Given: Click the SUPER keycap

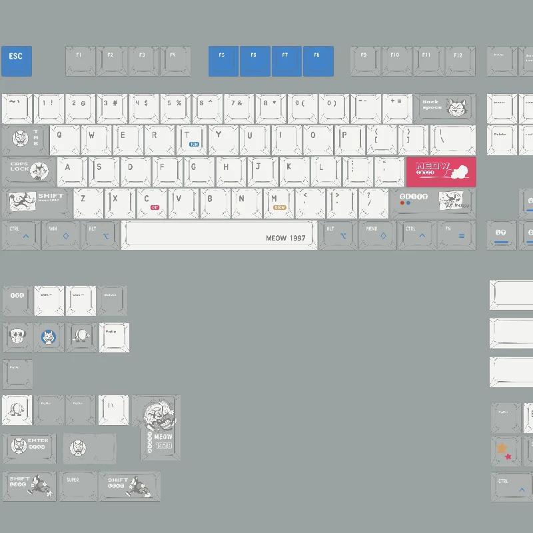Looking at the screenshot, I should pos(78,486).
